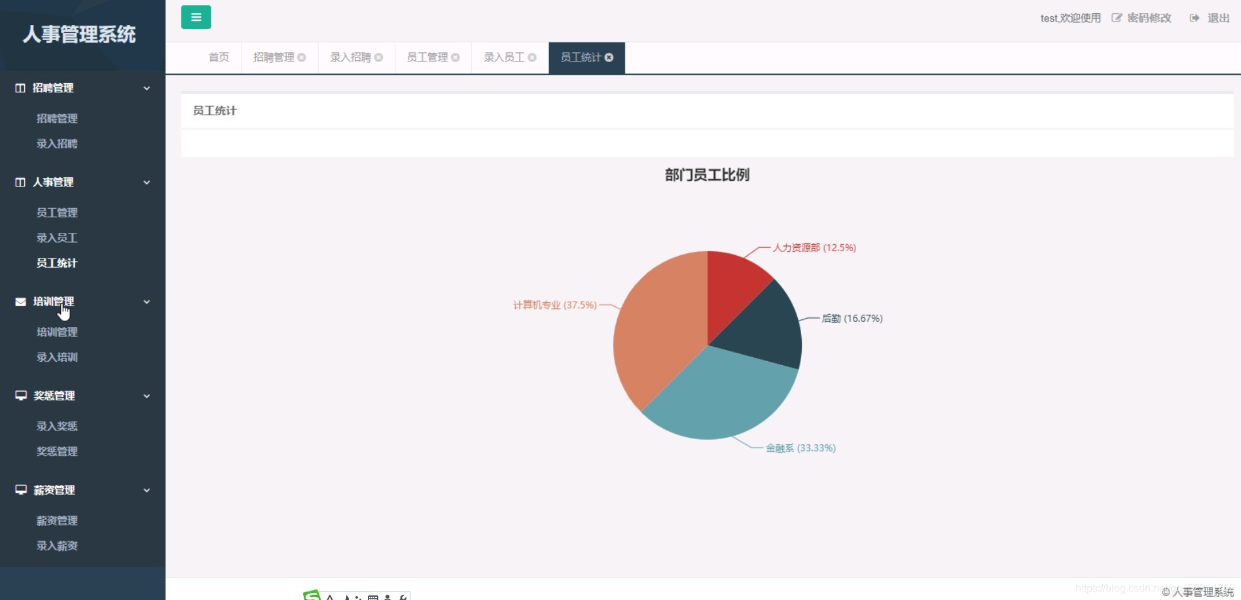Image resolution: width=1241 pixels, height=600 pixels.
Task: Collapse the 招聘管理 section chevron
Action: 146,88
